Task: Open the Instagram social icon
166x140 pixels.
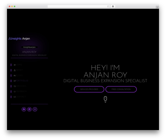Action: coord(35,109)
